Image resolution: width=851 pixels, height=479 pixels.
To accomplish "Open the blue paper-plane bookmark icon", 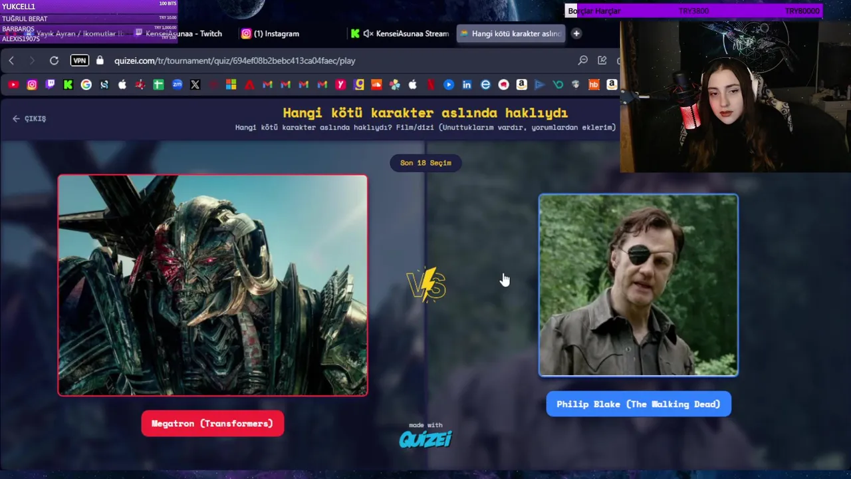I will pos(539,84).
